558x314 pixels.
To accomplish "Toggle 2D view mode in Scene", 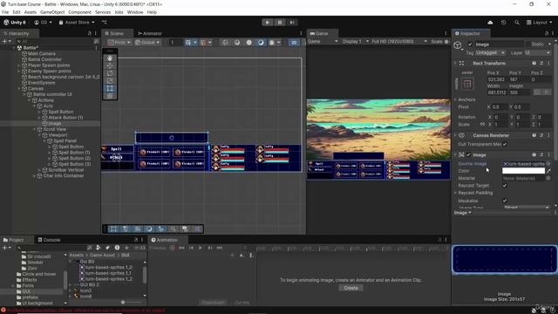I will coord(294,43).
